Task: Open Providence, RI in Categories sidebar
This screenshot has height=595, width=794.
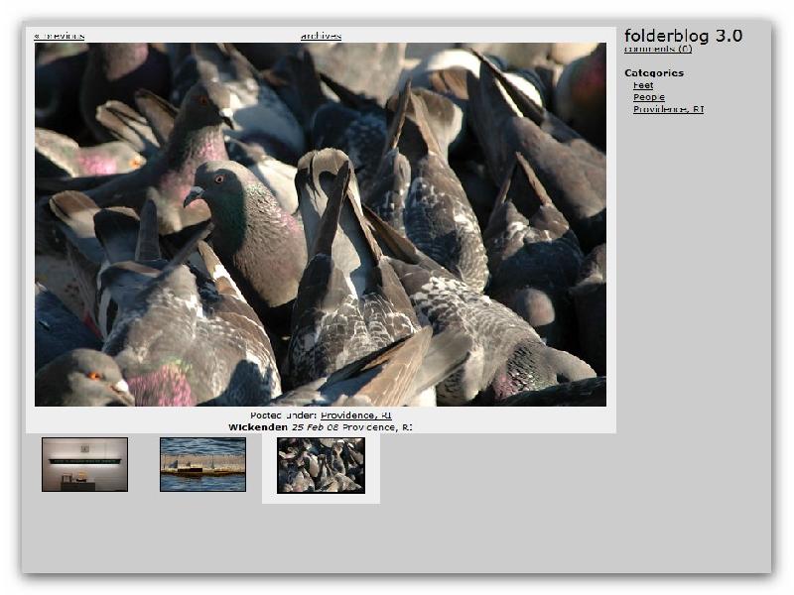Action: click(668, 109)
